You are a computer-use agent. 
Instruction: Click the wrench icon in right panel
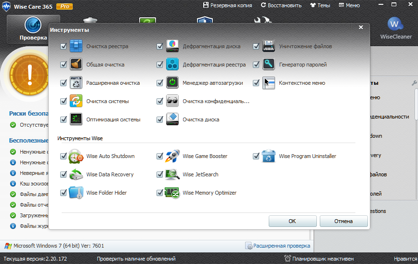(414, 83)
